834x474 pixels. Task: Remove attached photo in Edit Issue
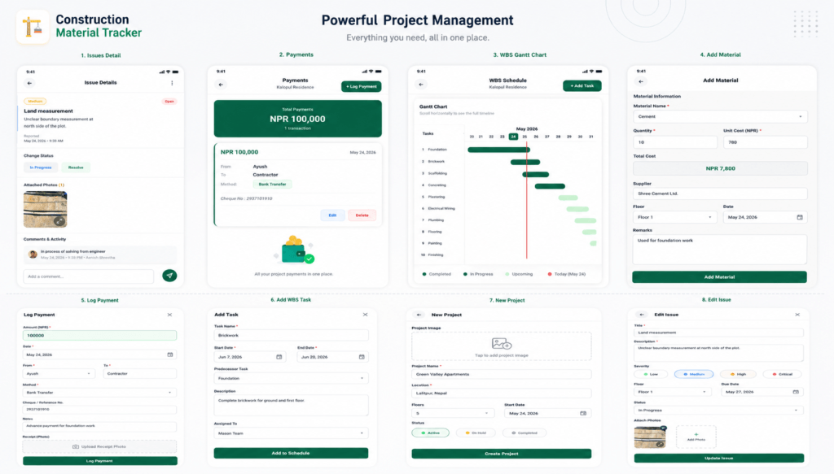[x=663, y=428]
